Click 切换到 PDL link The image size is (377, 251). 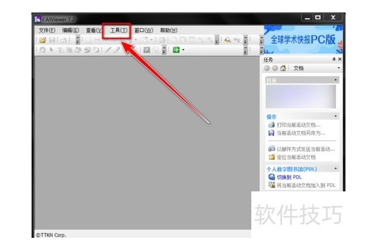[x=289, y=177]
